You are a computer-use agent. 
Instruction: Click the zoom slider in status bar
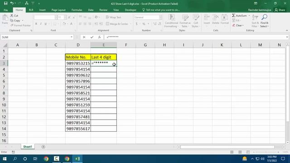[266, 152]
